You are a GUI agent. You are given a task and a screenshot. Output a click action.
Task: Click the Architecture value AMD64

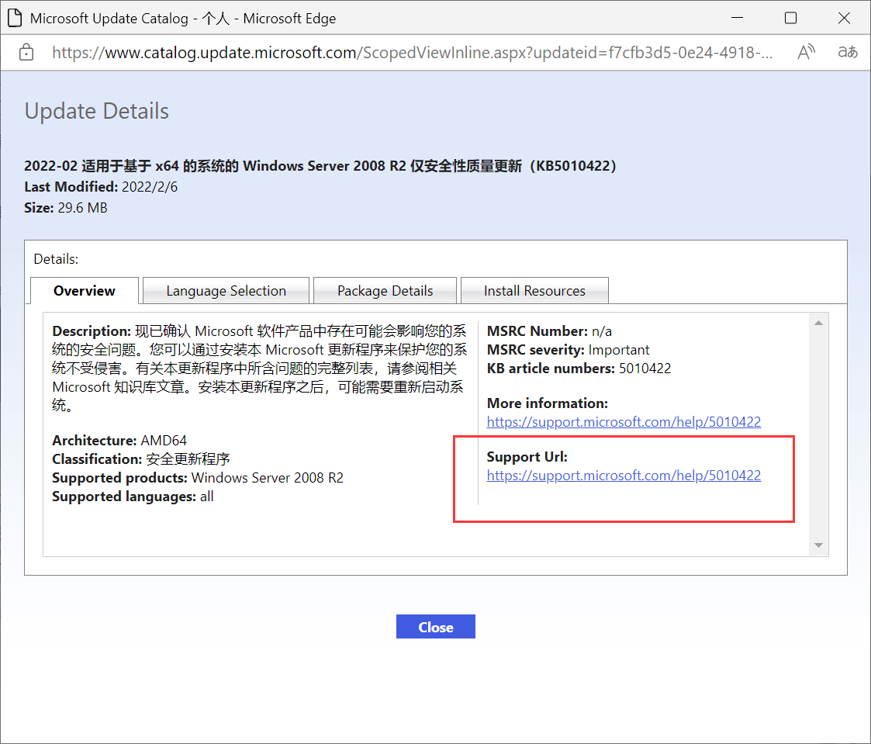click(x=164, y=441)
